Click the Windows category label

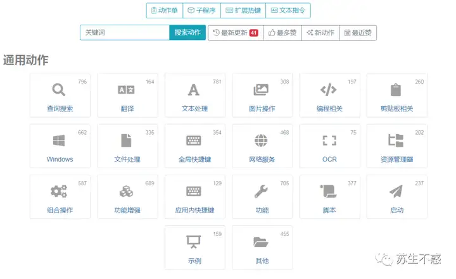tap(60, 159)
